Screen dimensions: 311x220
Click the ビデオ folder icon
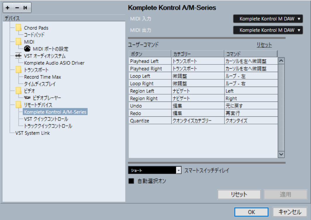(18, 91)
